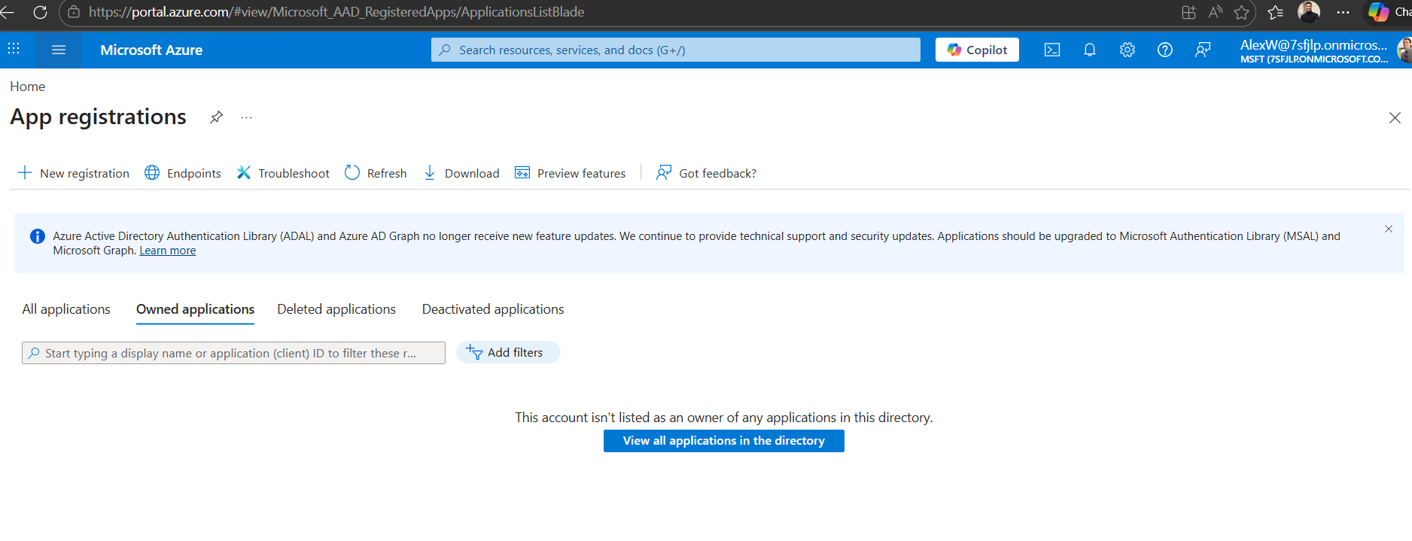Click the Home breadcrumb
Image resolution: width=1412 pixels, height=541 pixels.
pyautogui.click(x=28, y=87)
